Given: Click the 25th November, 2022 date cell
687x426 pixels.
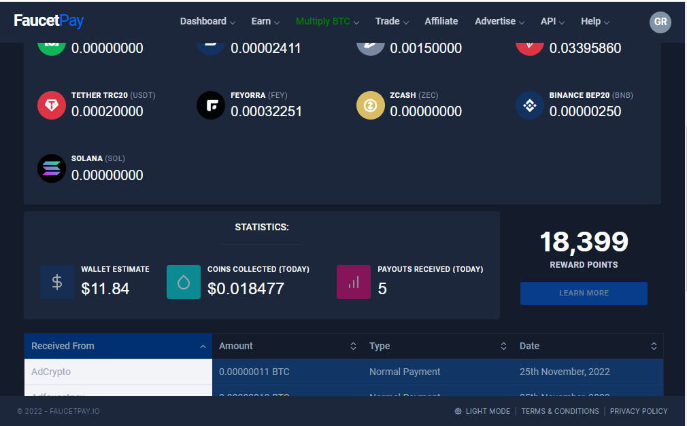Looking at the screenshot, I should coord(588,372).
